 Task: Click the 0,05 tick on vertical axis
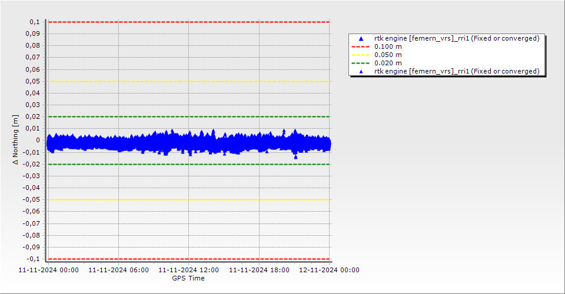32,81
